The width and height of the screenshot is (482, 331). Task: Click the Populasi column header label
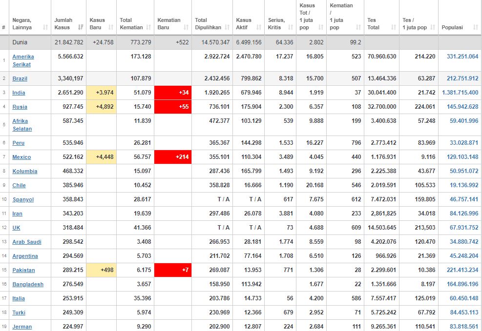(x=452, y=27)
